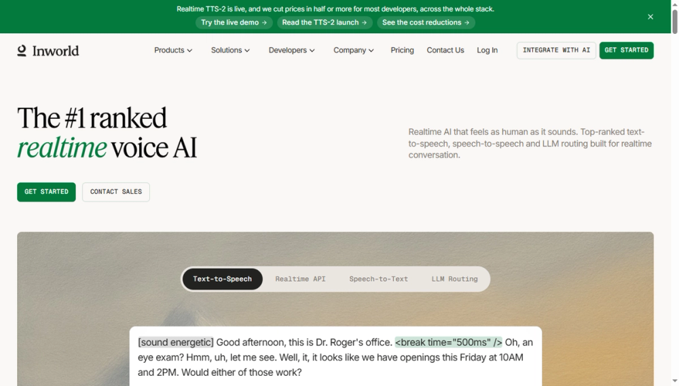Image resolution: width=679 pixels, height=386 pixels.
Task: Click the hero description paragraph
Action: (530, 143)
